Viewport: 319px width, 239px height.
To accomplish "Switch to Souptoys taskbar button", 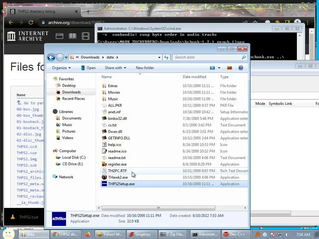I will pos(142,234).
